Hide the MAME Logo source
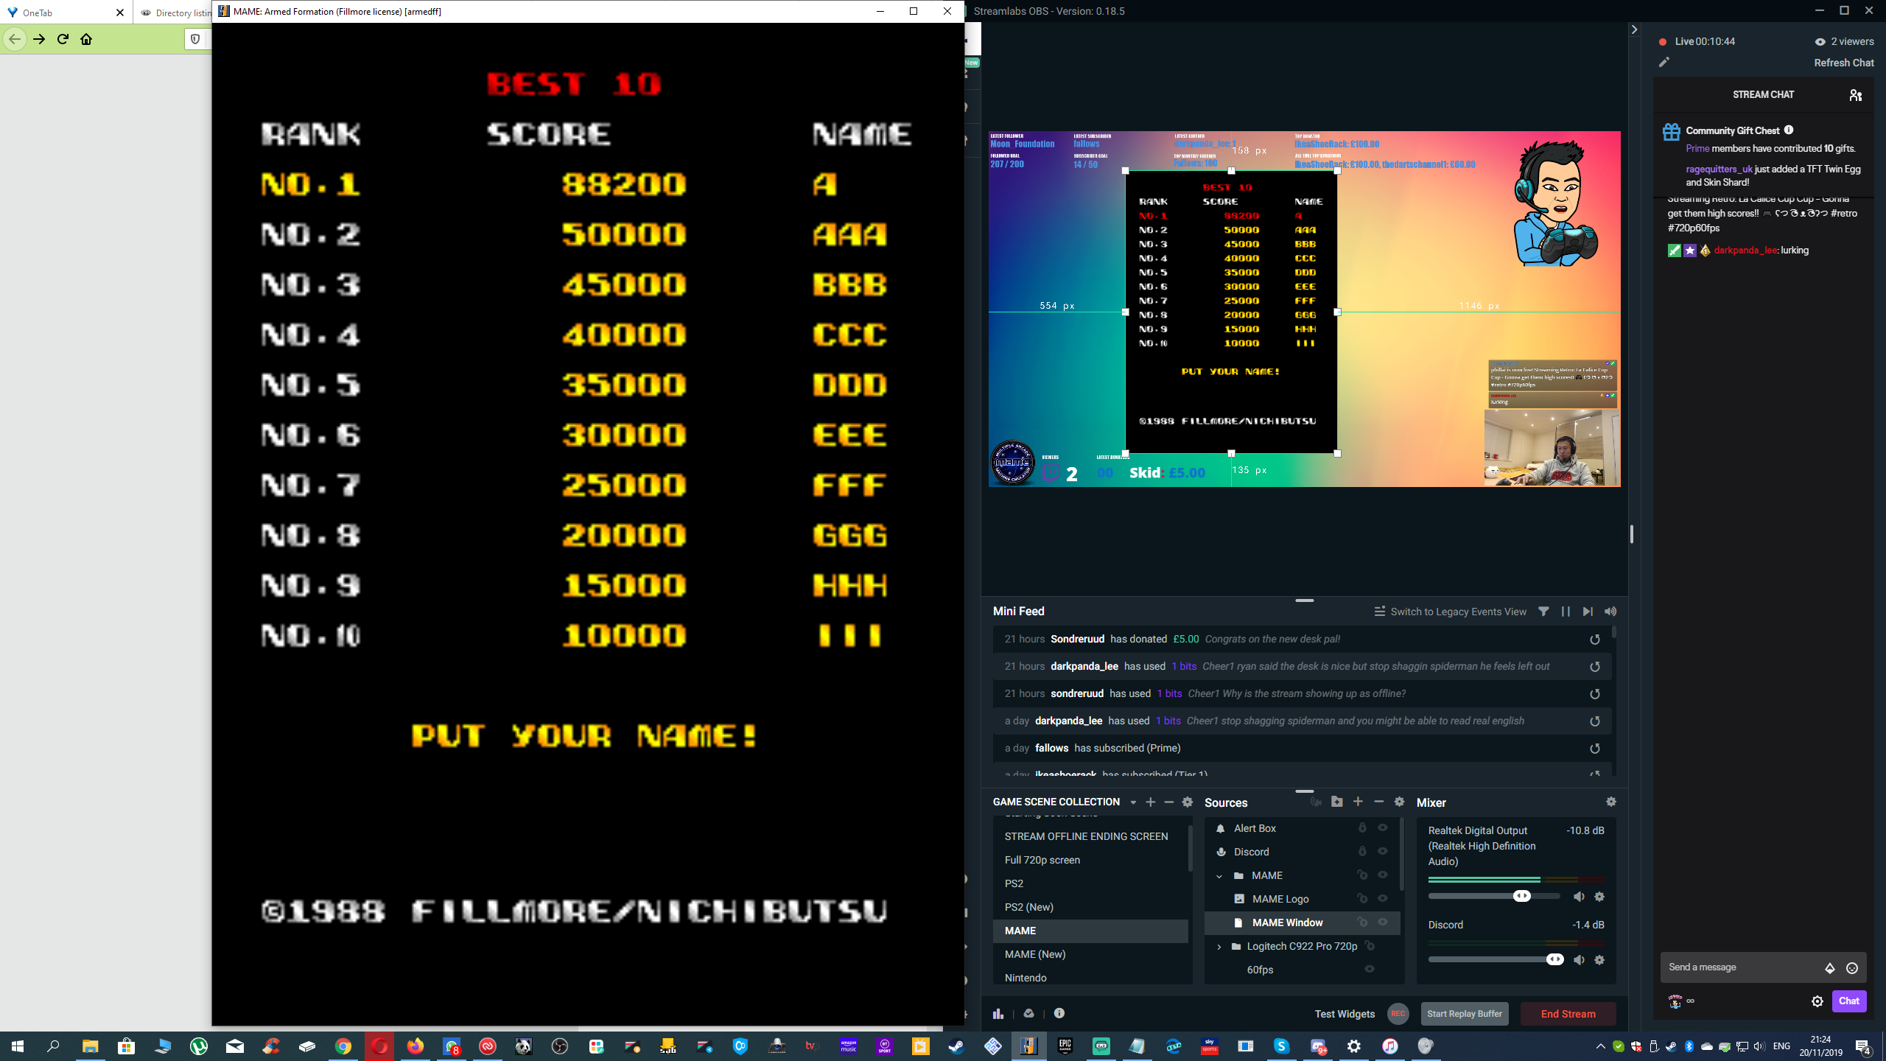The width and height of the screenshot is (1886, 1061). click(x=1383, y=899)
